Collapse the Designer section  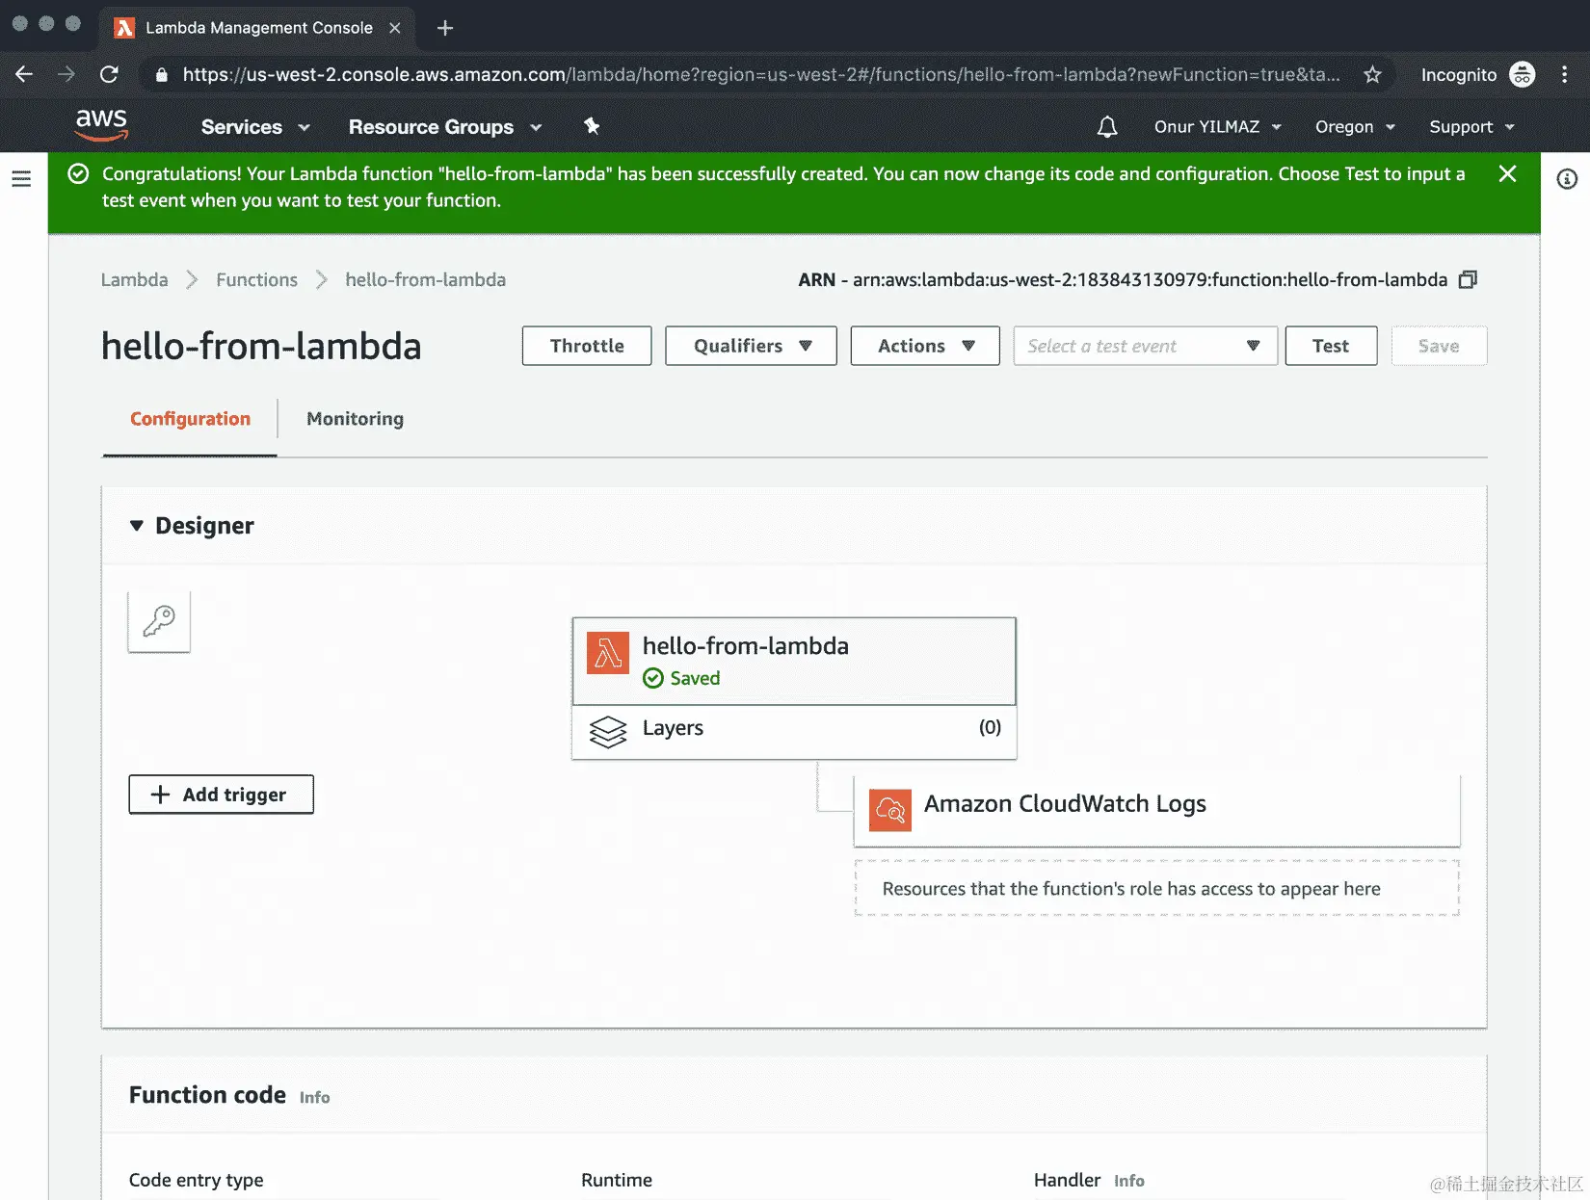pos(137,526)
